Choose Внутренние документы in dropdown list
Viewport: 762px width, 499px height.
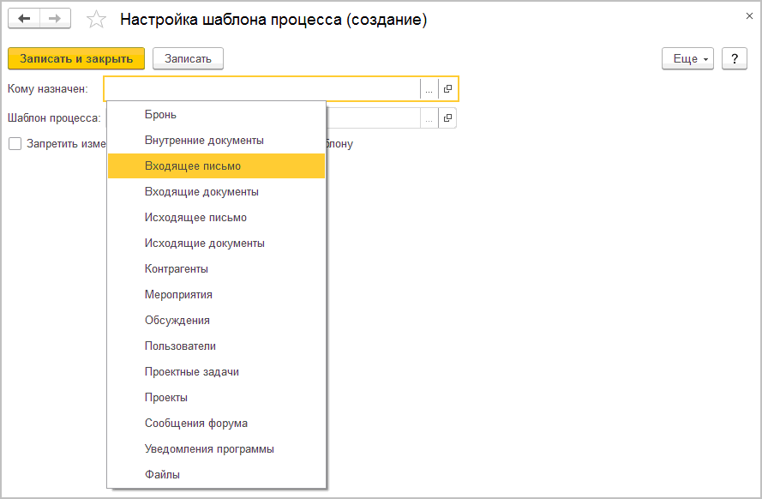(204, 141)
